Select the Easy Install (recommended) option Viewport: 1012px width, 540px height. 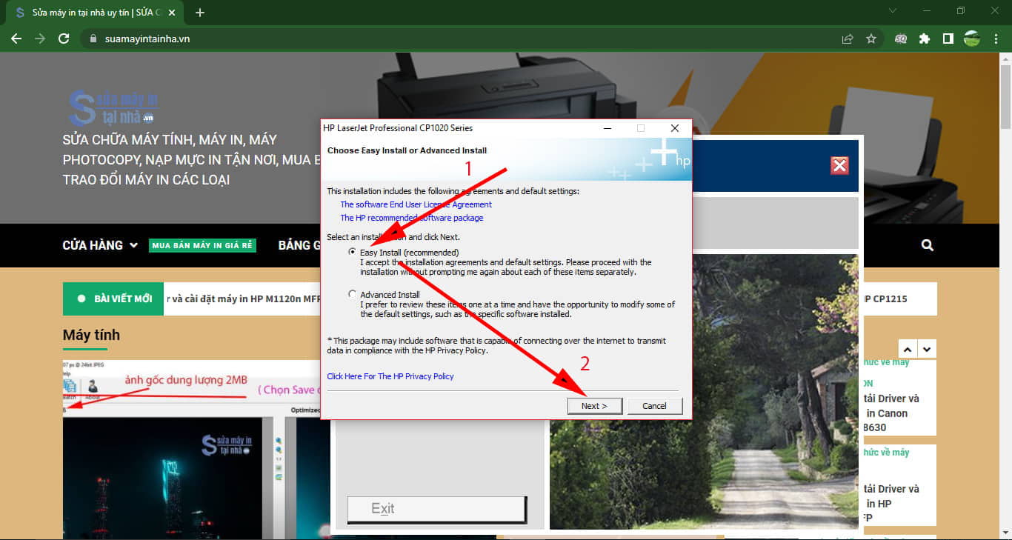352,253
